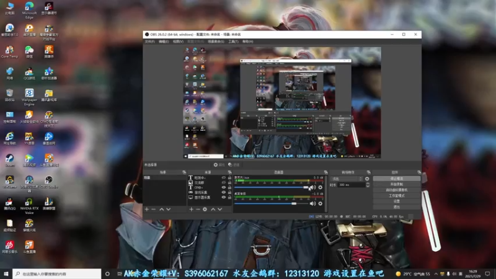The height and width of the screenshot is (279, 496).
Task: Toggle visibility eye of game capture source
Action: coord(224,192)
